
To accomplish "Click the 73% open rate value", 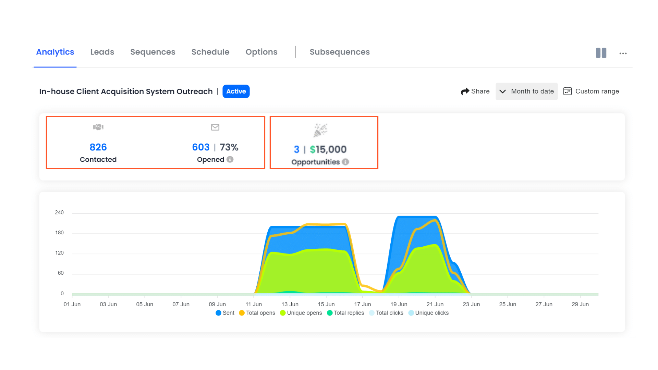I will pos(229,147).
